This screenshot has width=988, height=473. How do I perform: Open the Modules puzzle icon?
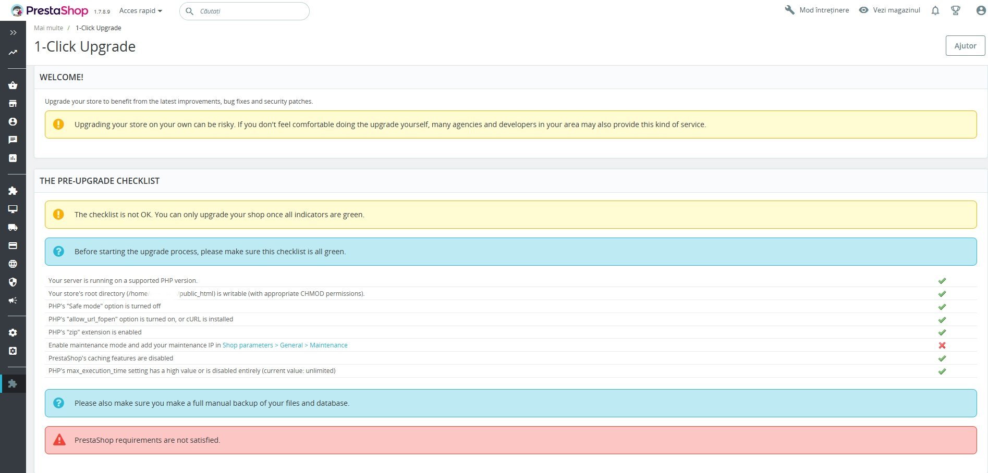[13, 191]
